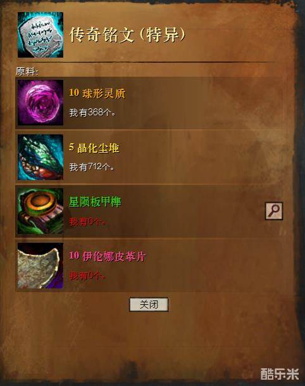
Task: Close the recipe window with 关闭
Action: (149, 304)
